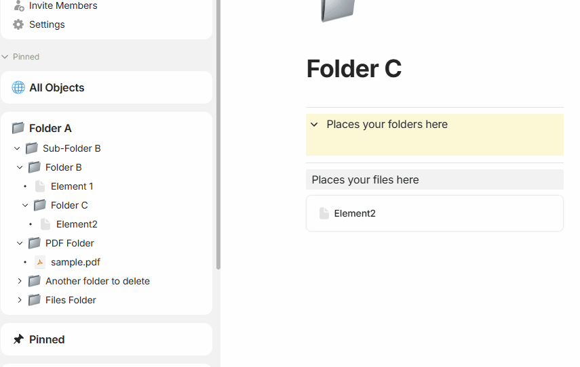Click the sample.pdf PDF file icon

40,262
